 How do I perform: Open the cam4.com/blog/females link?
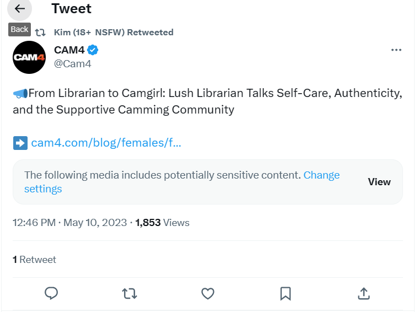pos(106,143)
